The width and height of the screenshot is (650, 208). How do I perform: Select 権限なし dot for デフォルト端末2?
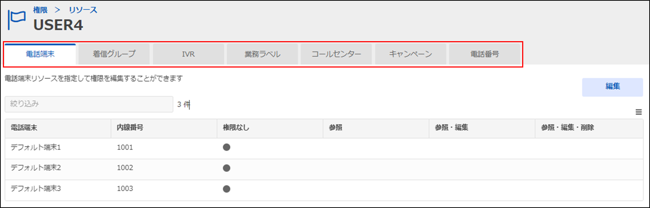(x=226, y=168)
